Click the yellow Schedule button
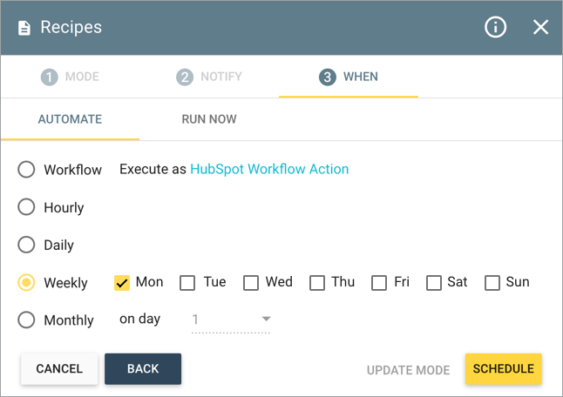This screenshot has height=397, width=563. [x=504, y=368]
